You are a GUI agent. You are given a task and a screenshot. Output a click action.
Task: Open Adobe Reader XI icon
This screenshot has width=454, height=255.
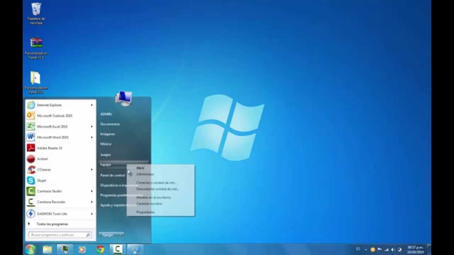pos(31,148)
